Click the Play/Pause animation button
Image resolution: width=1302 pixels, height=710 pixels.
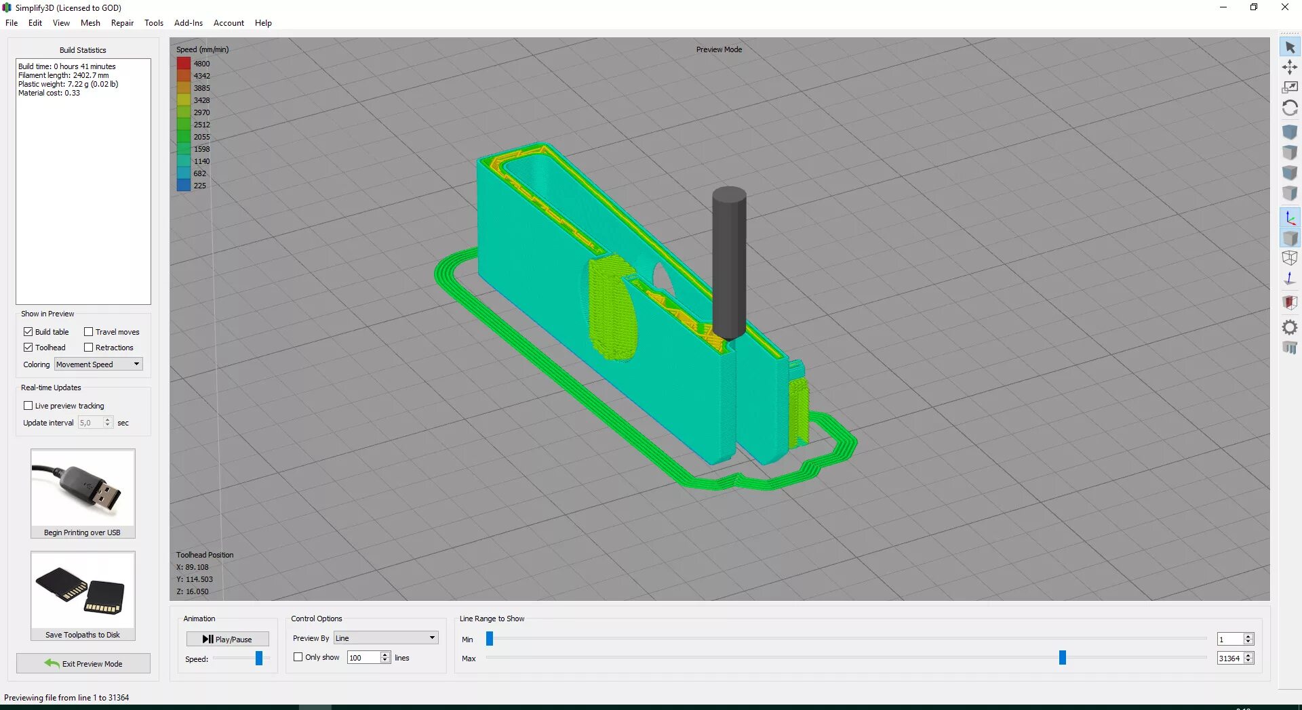pos(228,639)
